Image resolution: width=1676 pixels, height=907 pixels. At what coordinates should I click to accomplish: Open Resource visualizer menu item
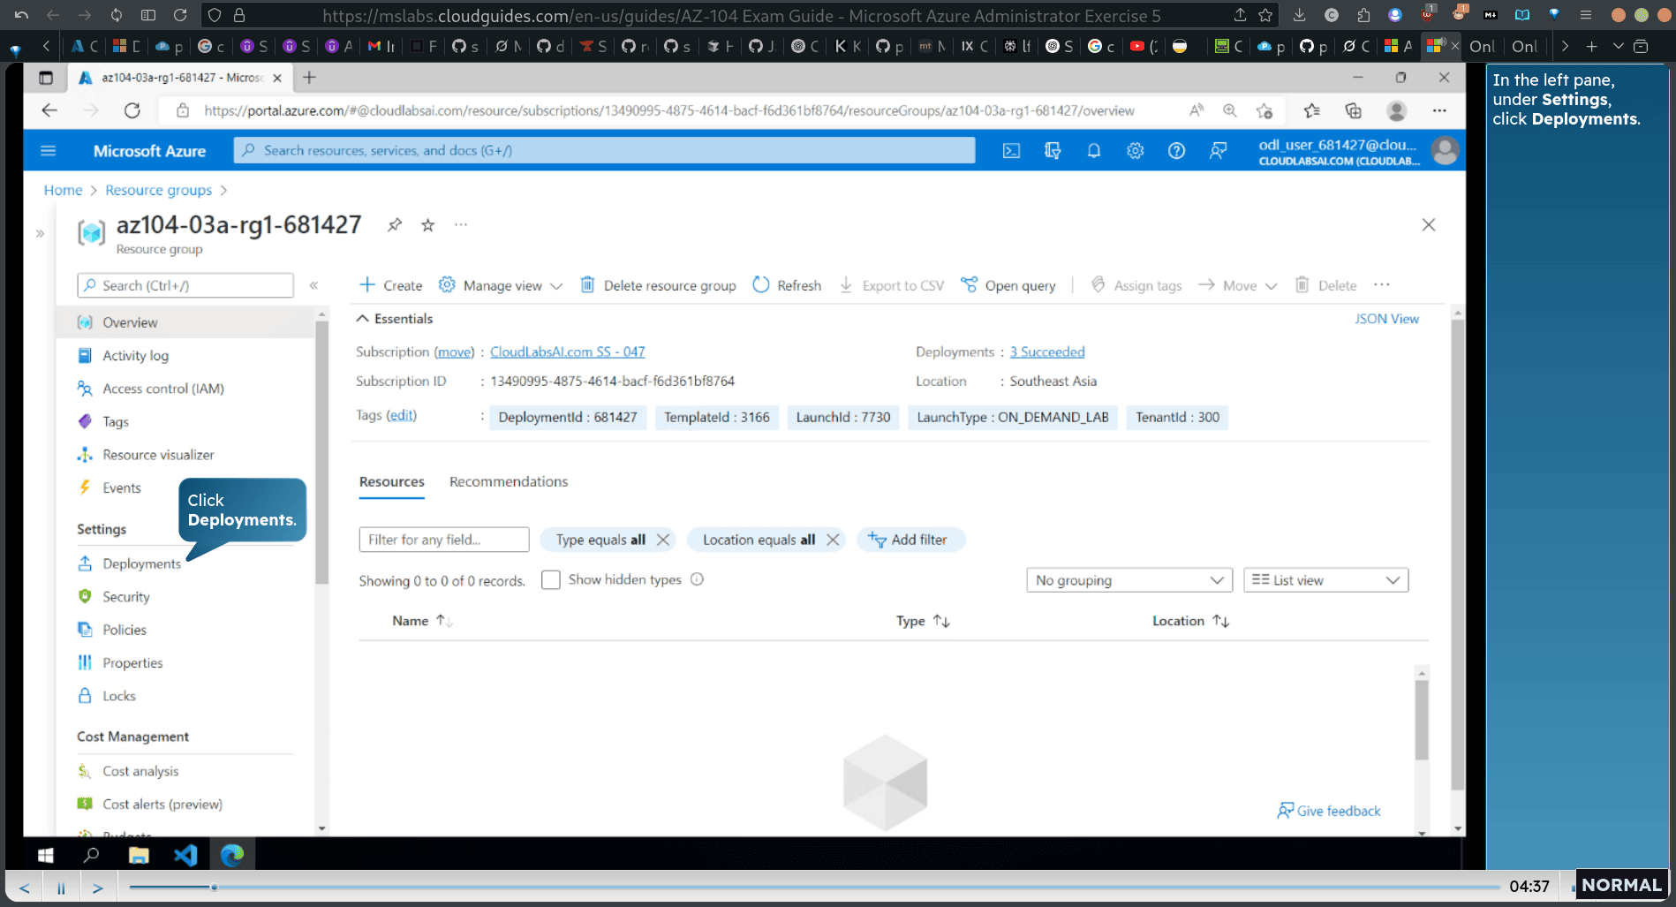[158, 455]
